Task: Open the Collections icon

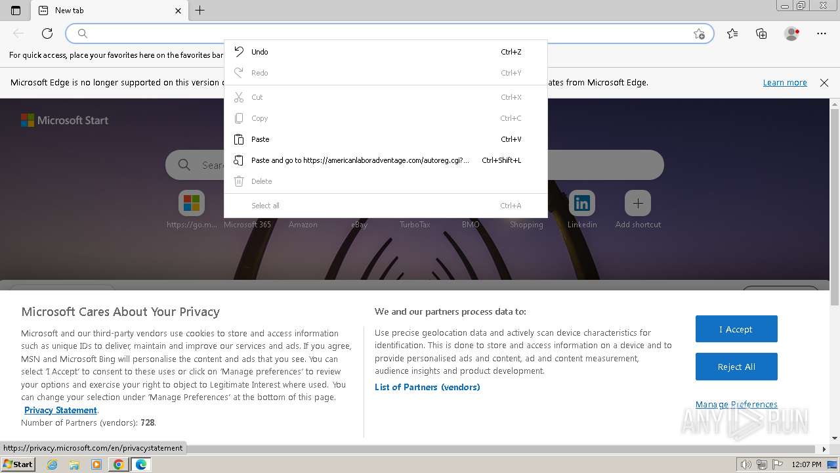Action: point(761,34)
